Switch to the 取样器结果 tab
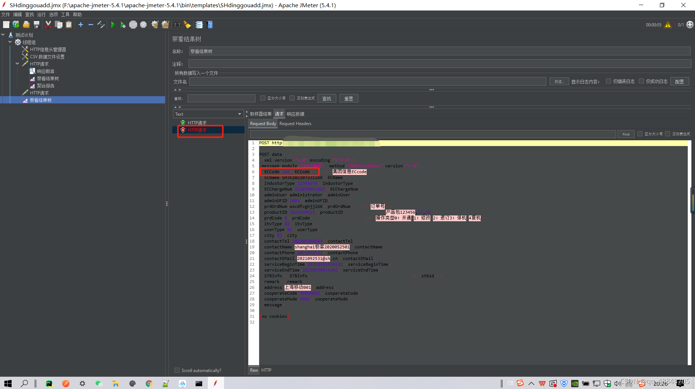695x389 pixels. tap(261, 114)
